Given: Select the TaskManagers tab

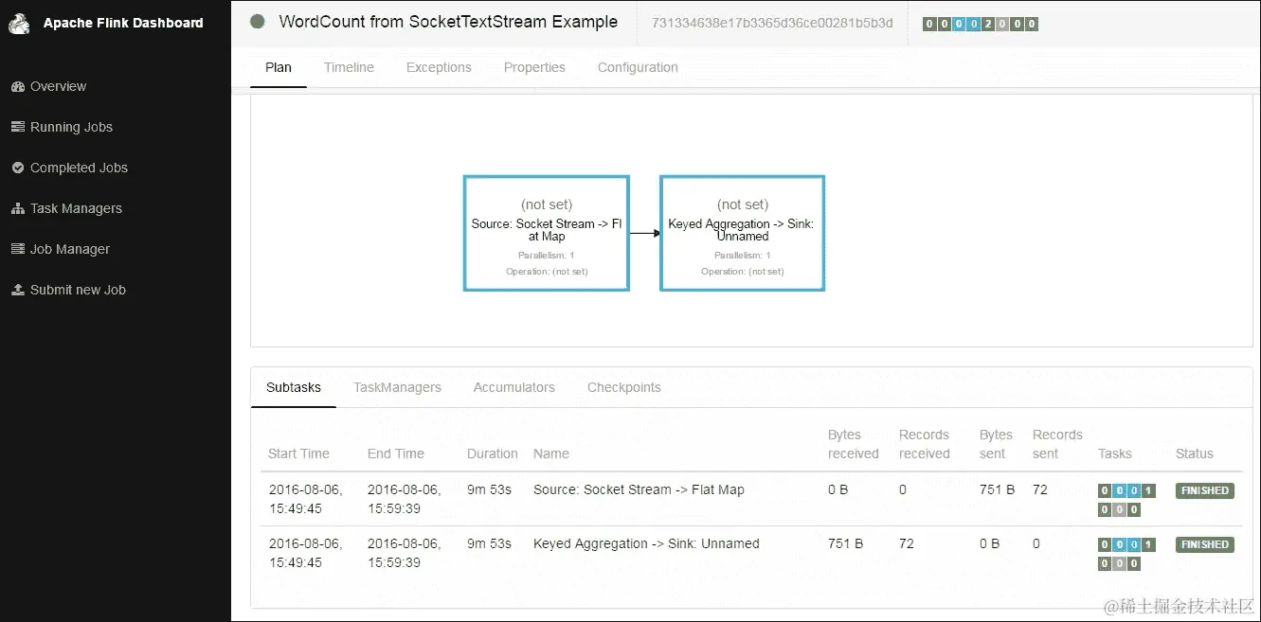Looking at the screenshot, I should pyautogui.click(x=397, y=387).
